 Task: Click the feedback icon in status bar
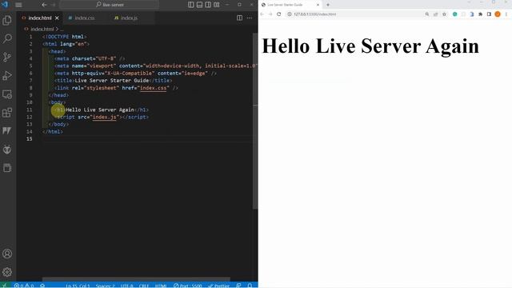pyautogui.click(x=238, y=286)
